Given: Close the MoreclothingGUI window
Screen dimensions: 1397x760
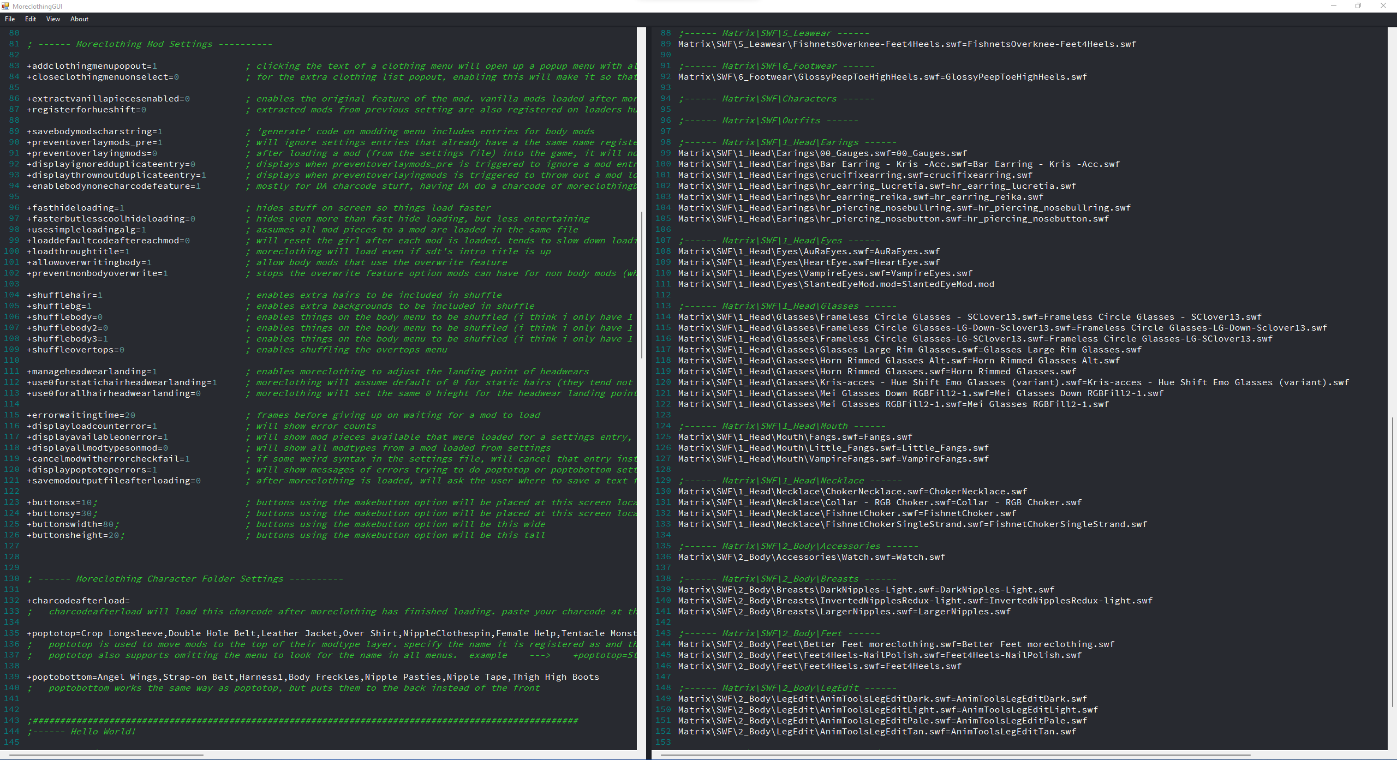Looking at the screenshot, I should (1383, 6).
